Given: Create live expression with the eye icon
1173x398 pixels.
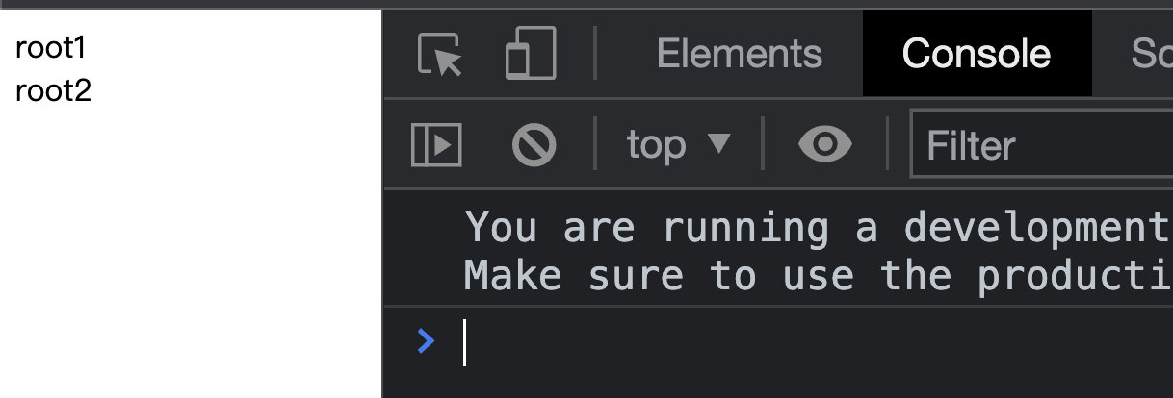Looking at the screenshot, I should click(825, 145).
